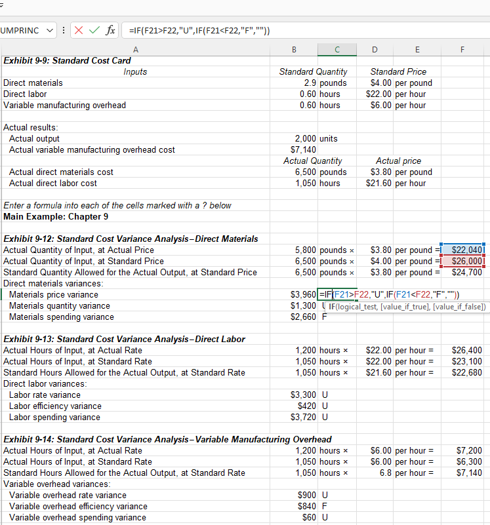
Task: Click the 'Materials price variance' label
Action: (x=54, y=295)
